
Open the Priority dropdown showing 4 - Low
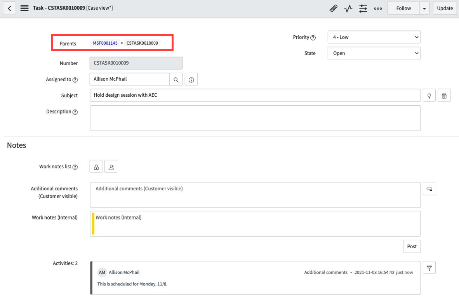point(374,37)
